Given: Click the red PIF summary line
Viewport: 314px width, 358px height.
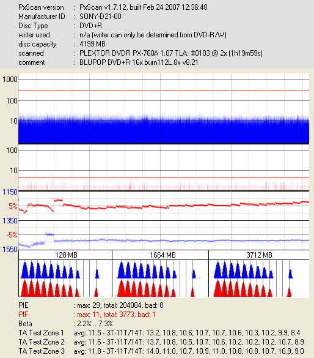Looking at the screenshot, I should tap(87, 315).
